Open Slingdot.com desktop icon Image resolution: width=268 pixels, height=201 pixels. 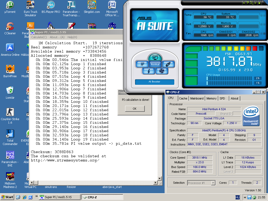[x=92, y=7]
